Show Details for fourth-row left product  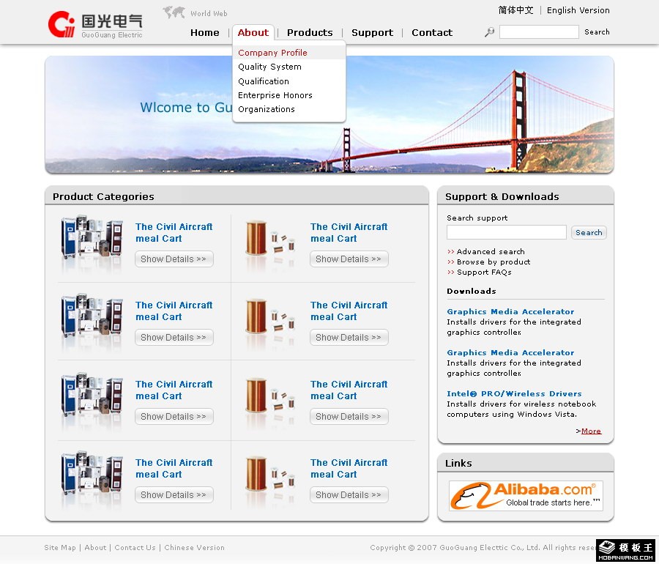(174, 494)
